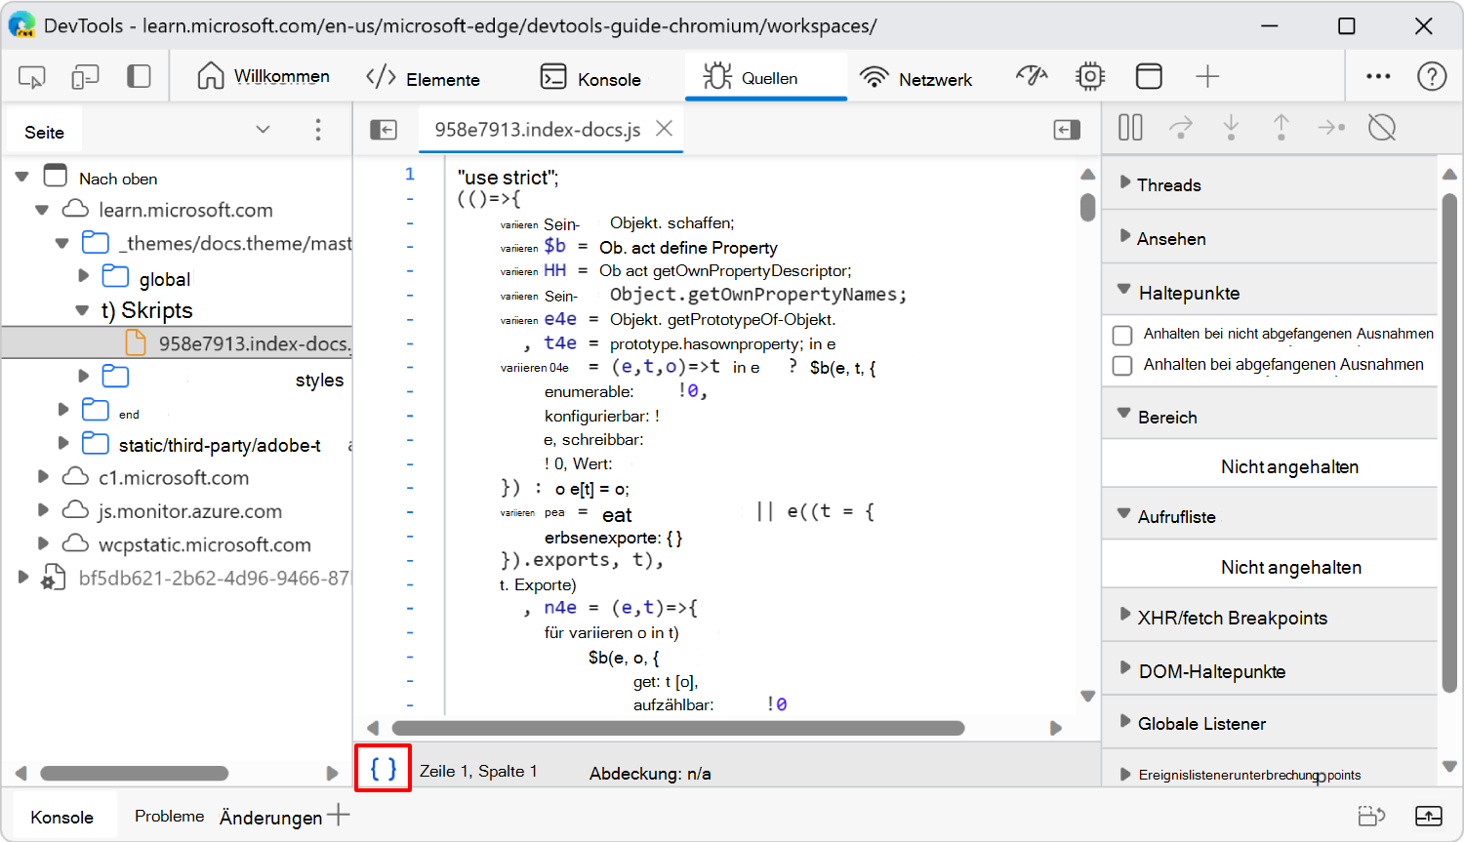Open the Seite navigator dropdown chevron
The height and width of the screenshot is (842, 1464).
pos(263,129)
